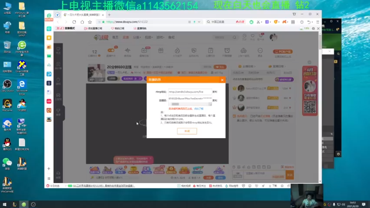Click the scissors screenshot tool icon
This screenshot has height=208, width=370.
click(258, 22)
